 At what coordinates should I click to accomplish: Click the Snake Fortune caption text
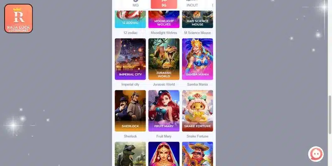click(198, 136)
